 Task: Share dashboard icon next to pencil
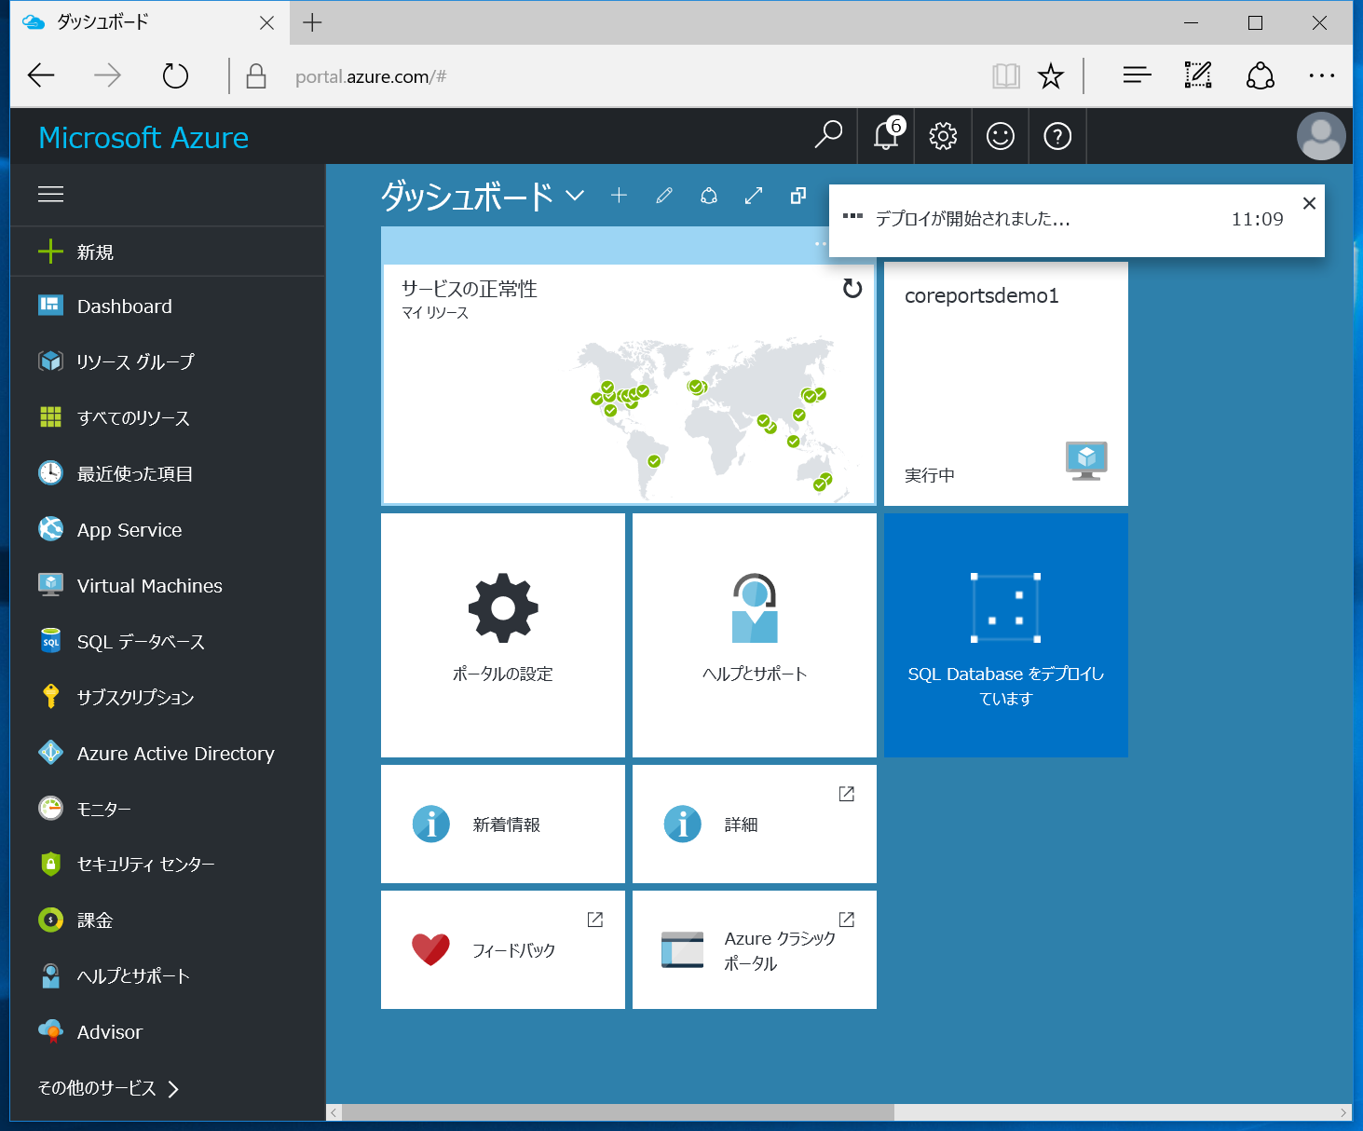(709, 196)
